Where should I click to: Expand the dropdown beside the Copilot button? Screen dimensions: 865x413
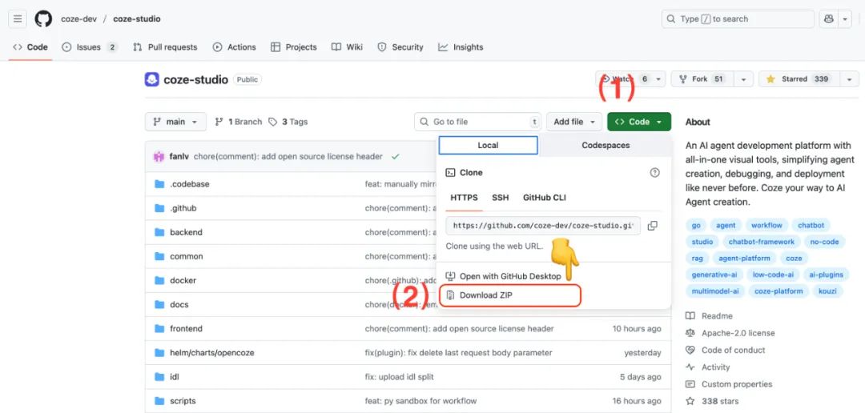point(845,18)
